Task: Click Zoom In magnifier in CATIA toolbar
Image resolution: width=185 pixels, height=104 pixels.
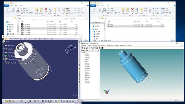Action: pyautogui.click(x=67, y=101)
